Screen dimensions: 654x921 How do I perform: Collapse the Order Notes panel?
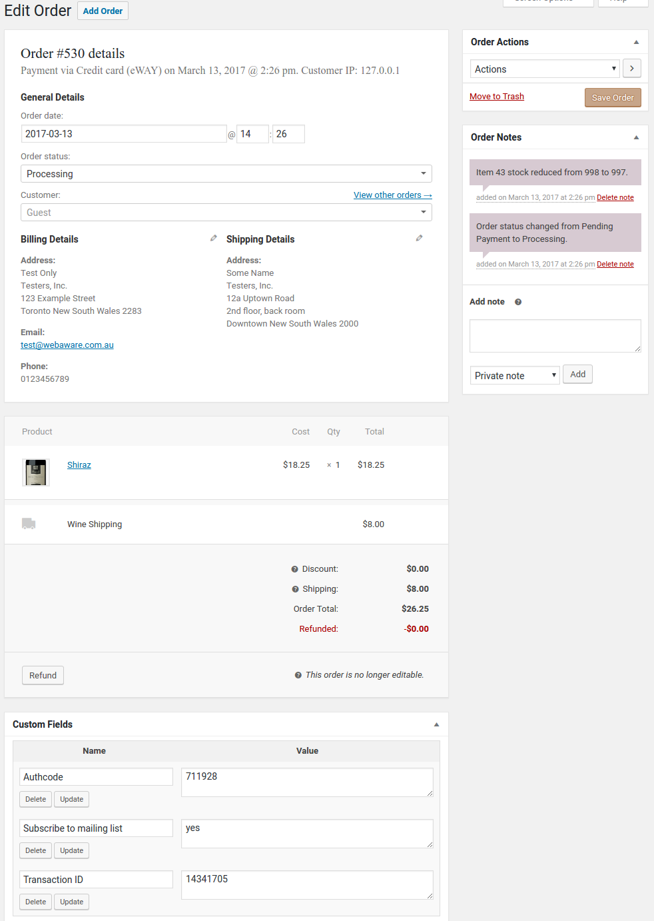tap(636, 137)
